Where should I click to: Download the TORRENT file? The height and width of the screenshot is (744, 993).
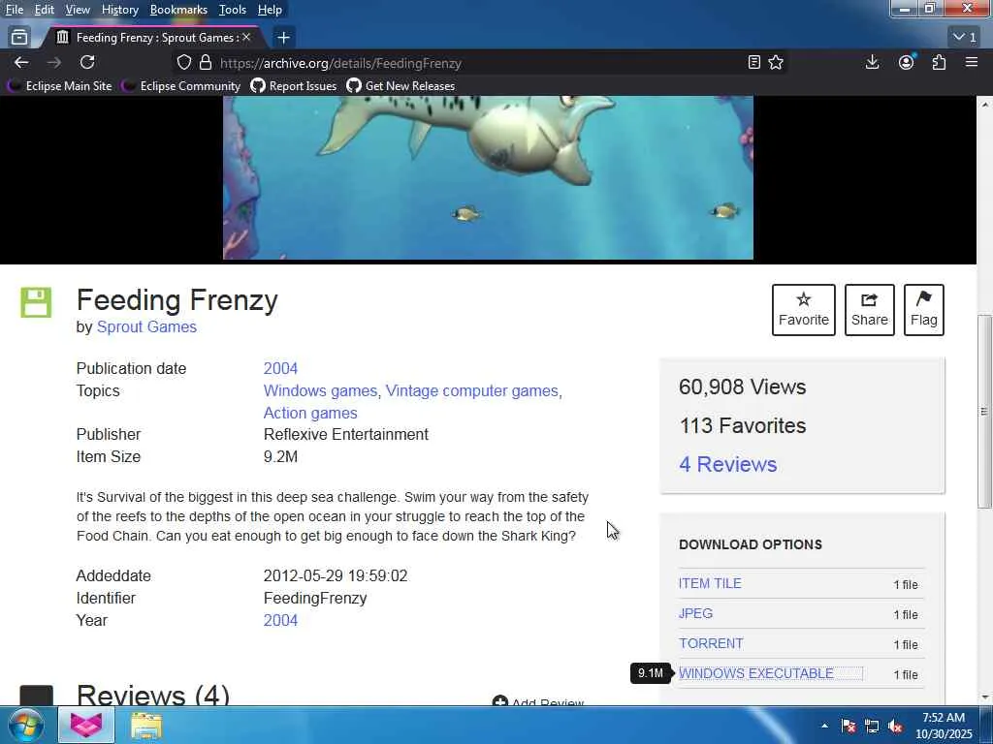tap(711, 643)
